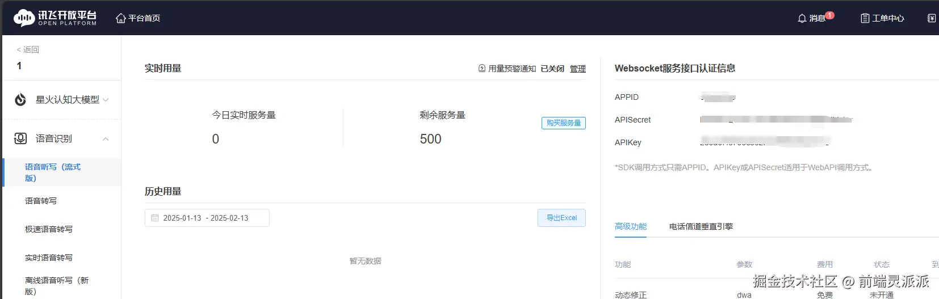
Task: Click the cut-off icon at top right
Action: point(931,18)
